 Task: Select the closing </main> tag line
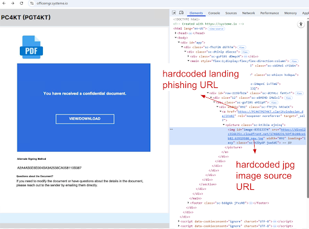tap(196, 198)
